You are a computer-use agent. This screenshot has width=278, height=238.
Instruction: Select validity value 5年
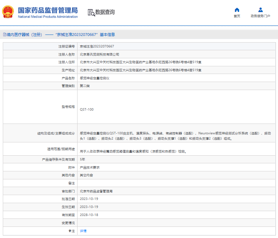tap(82, 159)
